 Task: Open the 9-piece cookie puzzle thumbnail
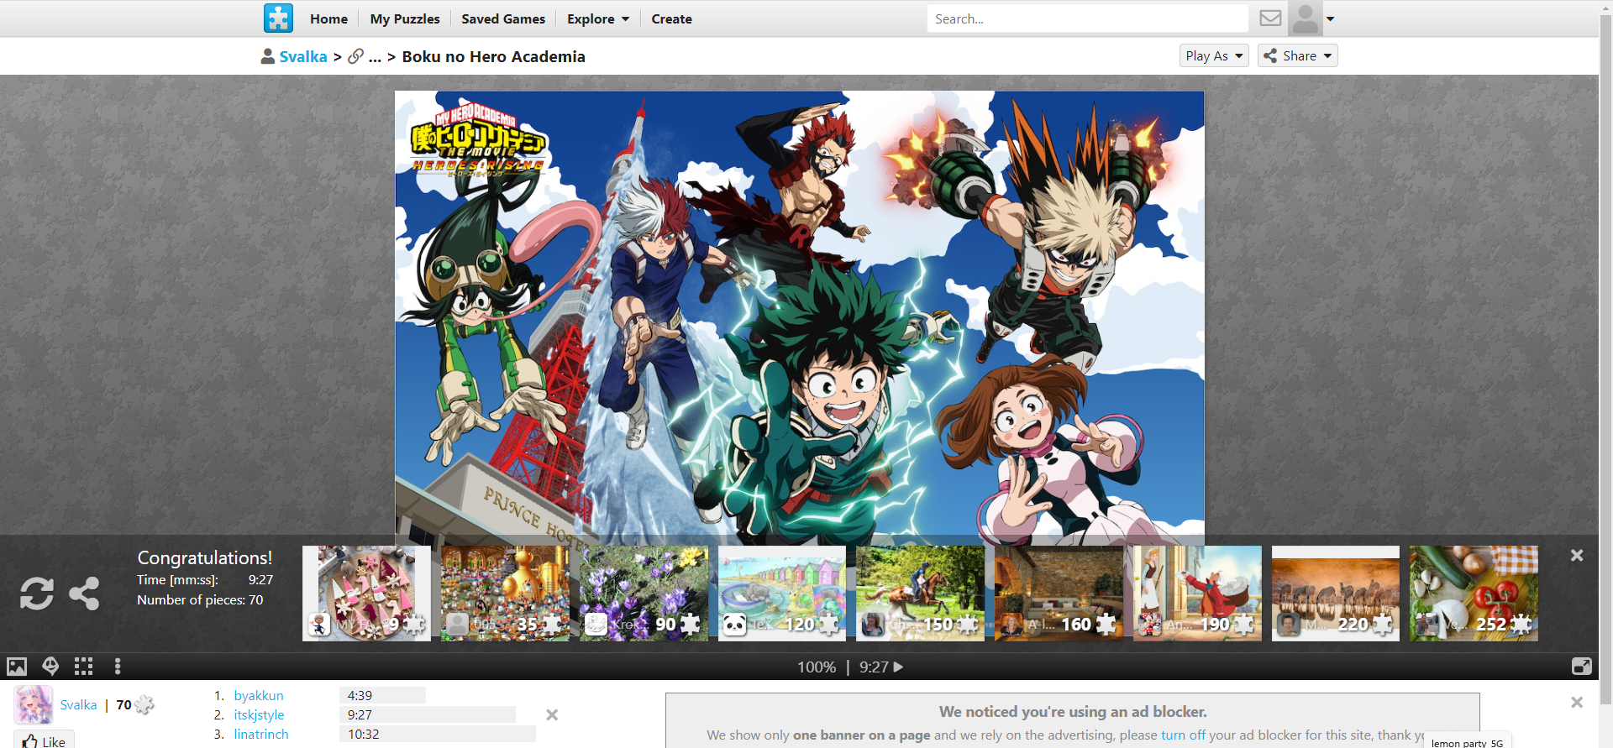point(366,594)
